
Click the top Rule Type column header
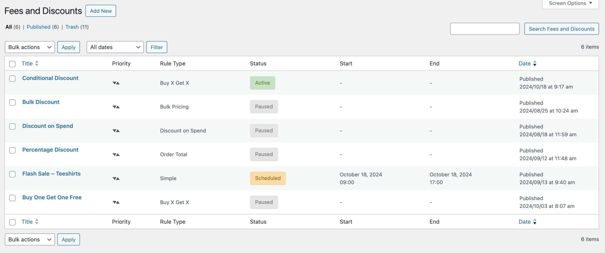(173, 63)
